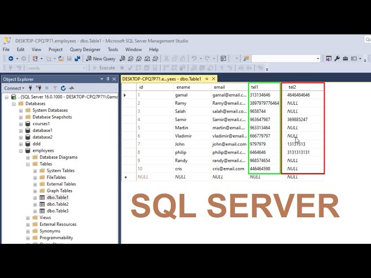Close the Object Explorer panel
Screen dimensions: 371x278
click(114, 79)
